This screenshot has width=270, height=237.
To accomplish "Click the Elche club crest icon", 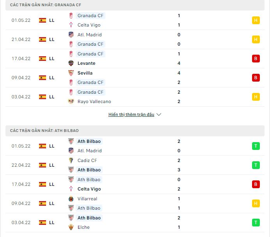I will pyautogui.click(x=71, y=227).
